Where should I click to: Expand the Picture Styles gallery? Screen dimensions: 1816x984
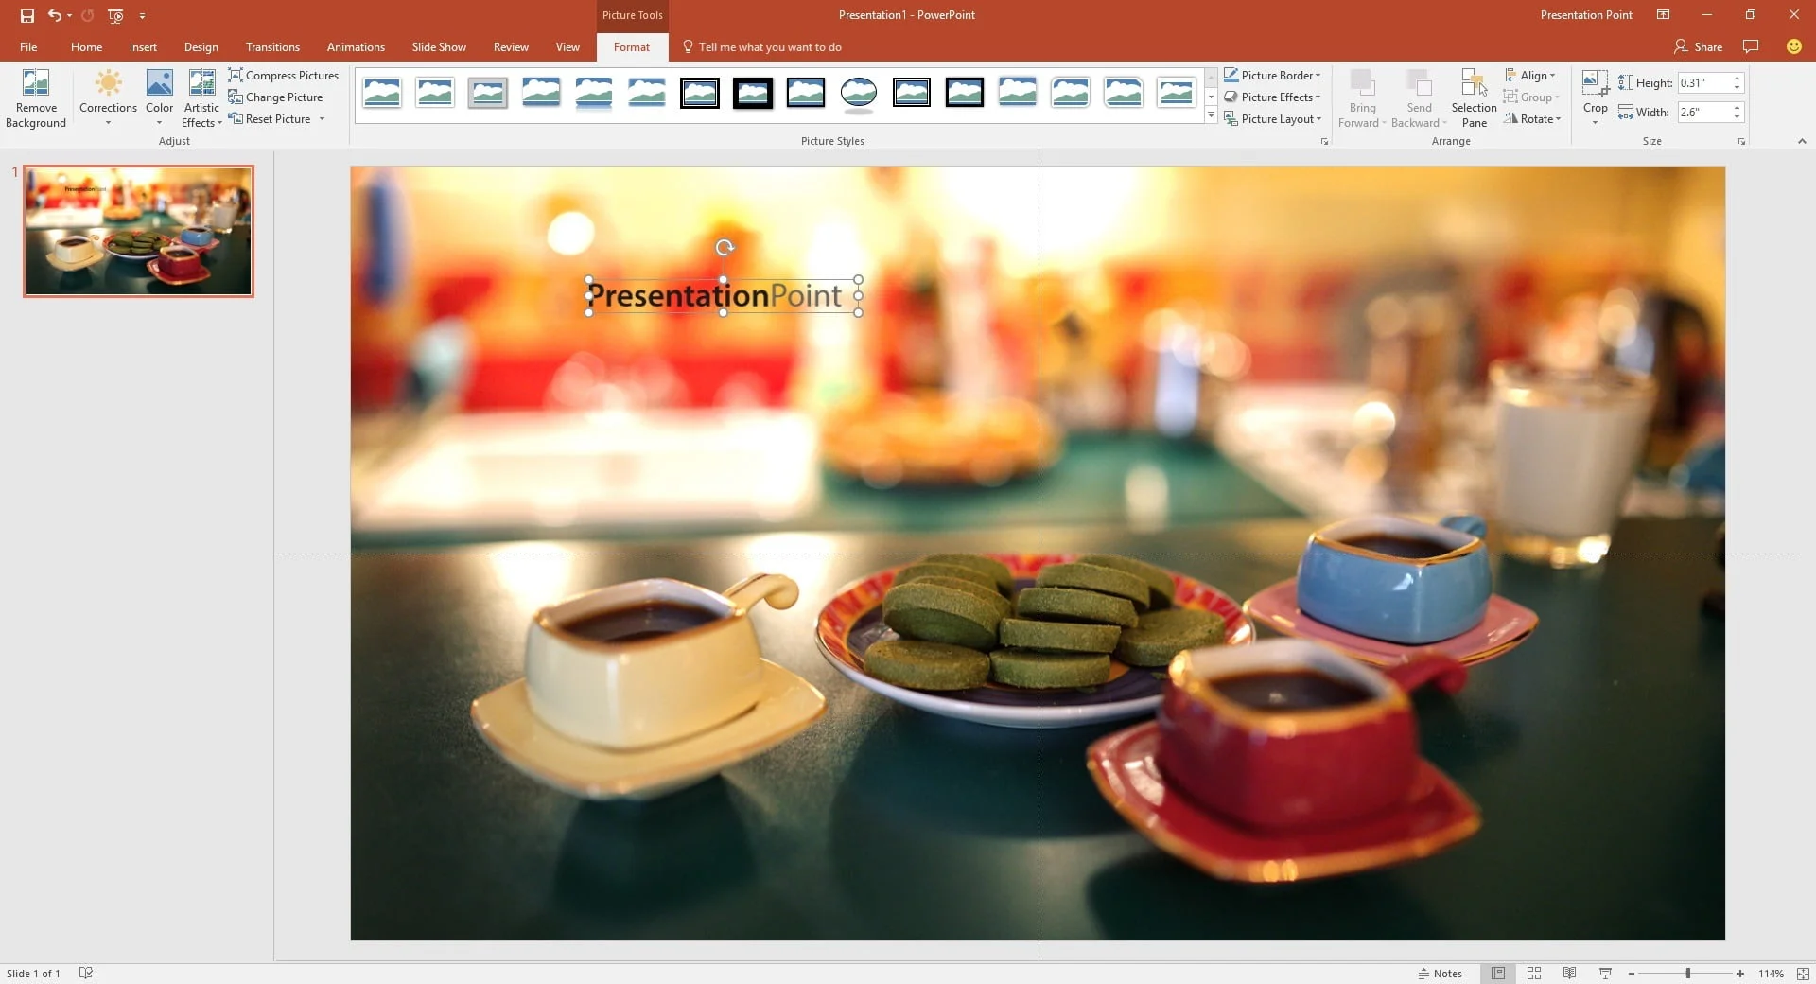[1211, 114]
